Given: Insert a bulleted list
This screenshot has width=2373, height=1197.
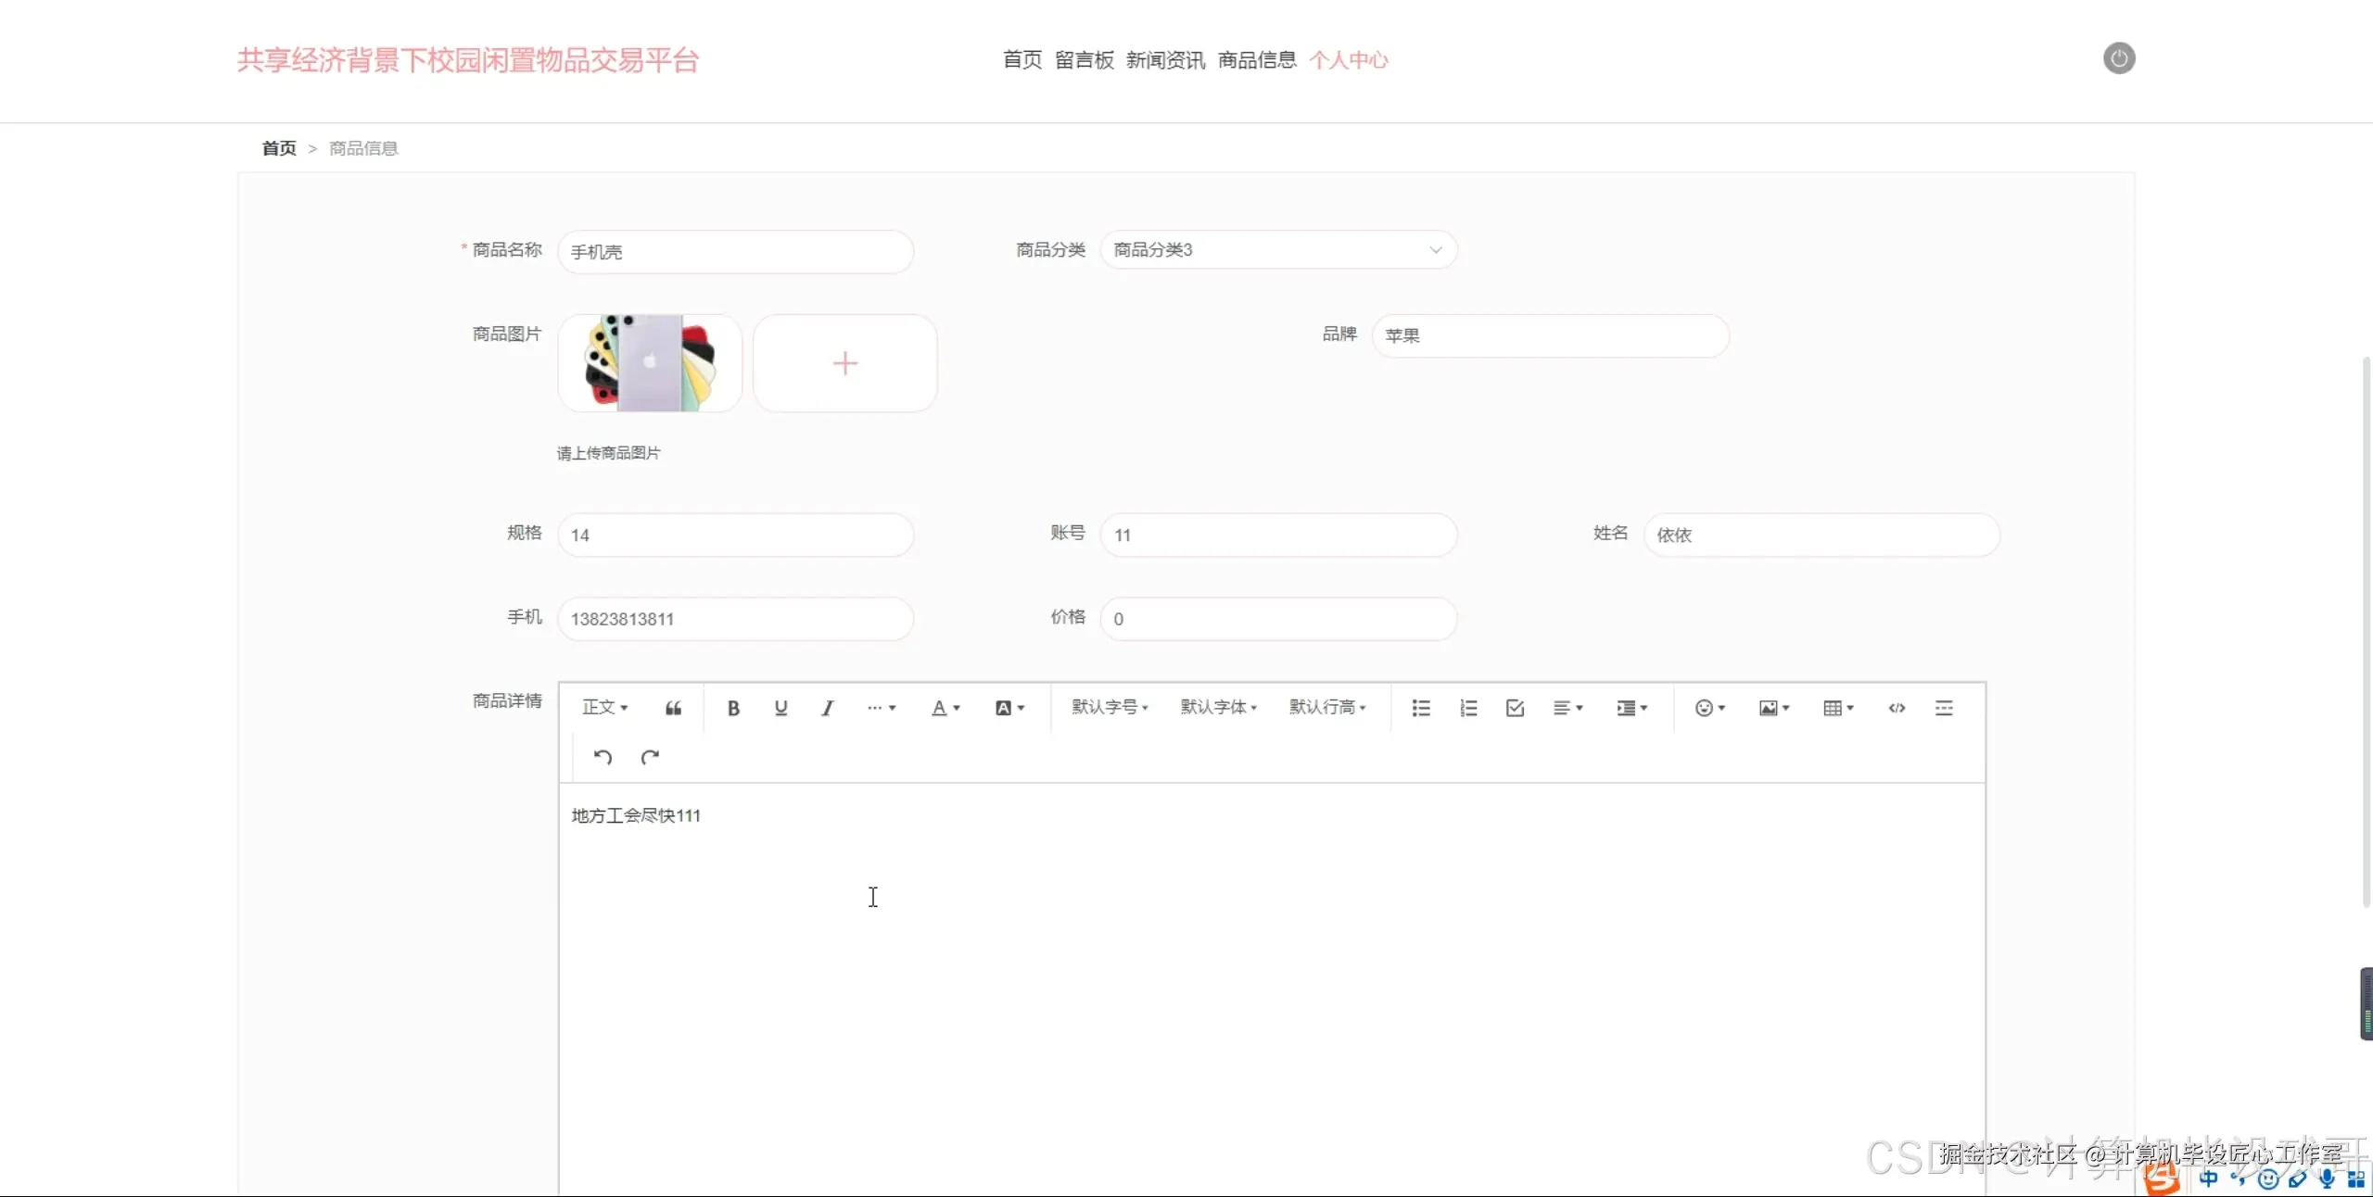Looking at the screenshot, I should 1421,708.
